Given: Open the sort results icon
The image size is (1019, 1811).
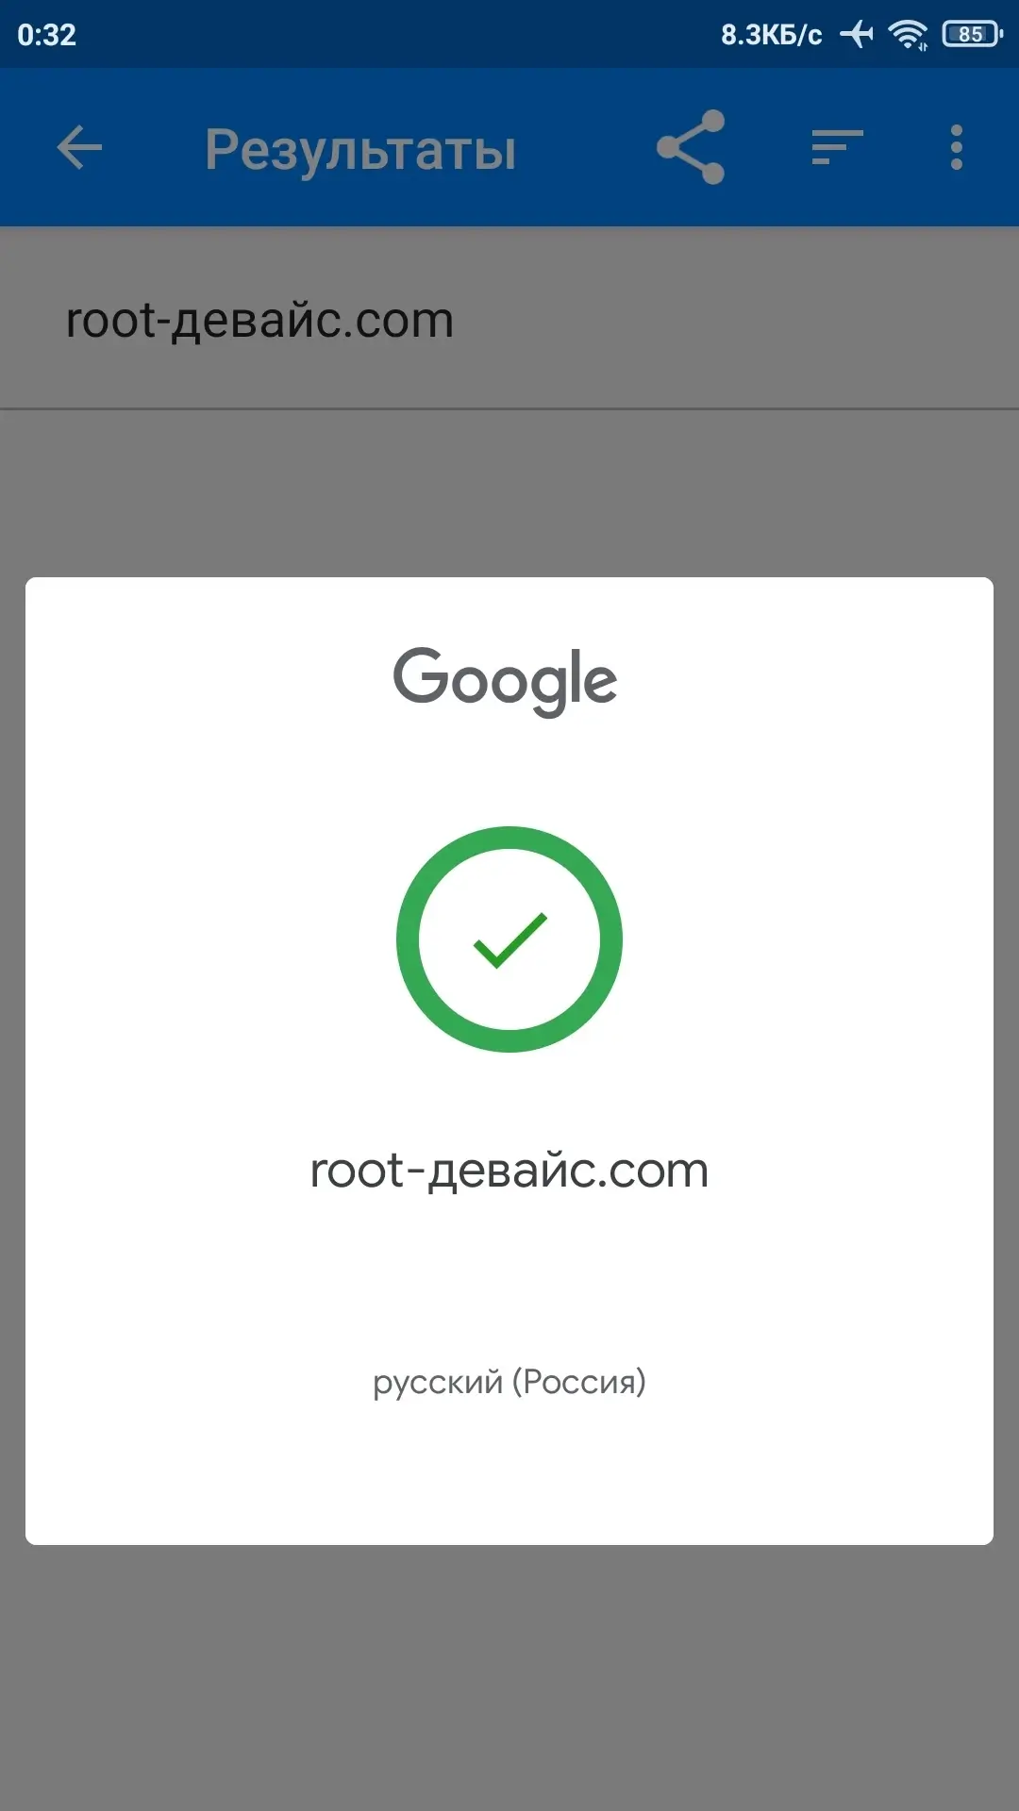Looking at the screenshot, I should pyautogui.click(x=837, y=148).
